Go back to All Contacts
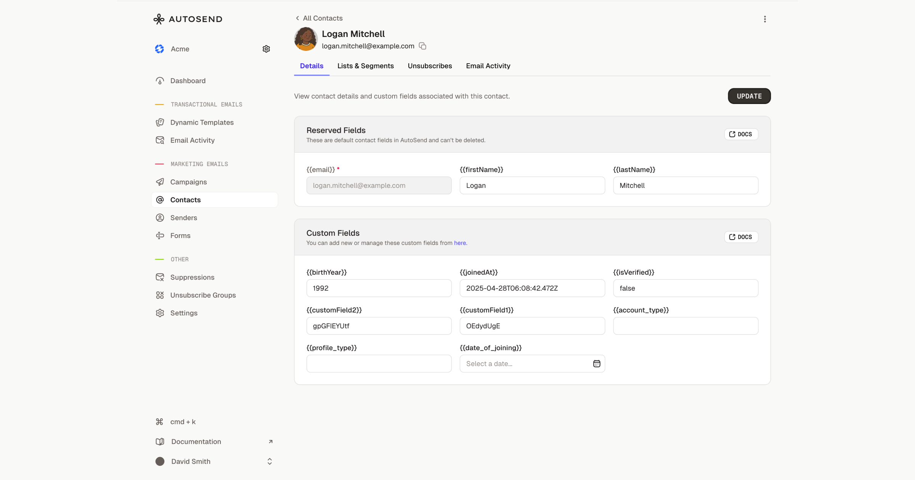Image resolution: width=915 pixels, height=480 pixels. pos(319,18)
